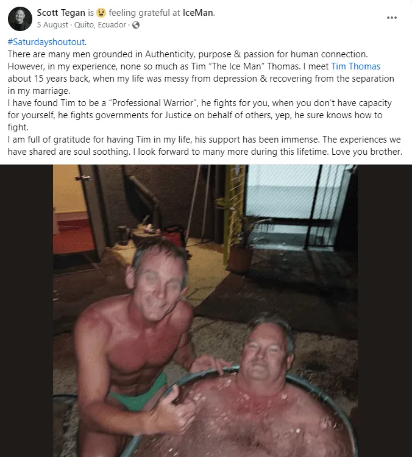Viewport: 412px width, 457px height.
Task: Open the 5 August post timestamp
Action: [52, 25]
